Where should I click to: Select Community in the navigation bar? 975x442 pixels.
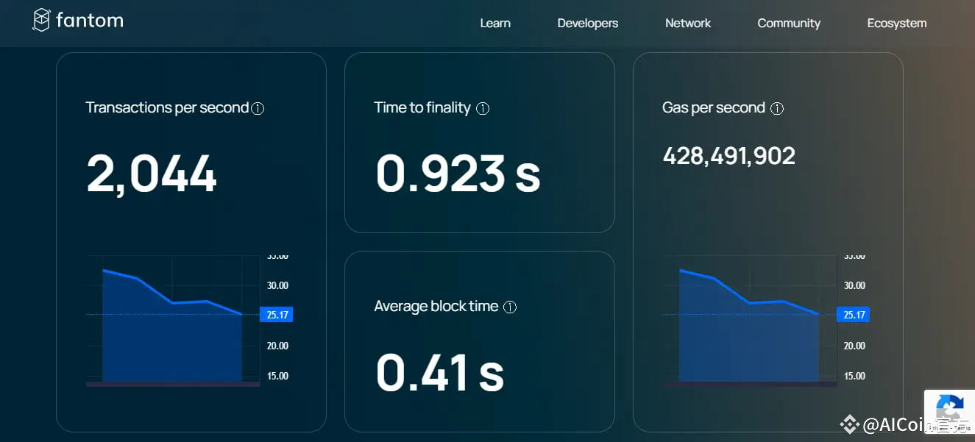tap(788, 23)
